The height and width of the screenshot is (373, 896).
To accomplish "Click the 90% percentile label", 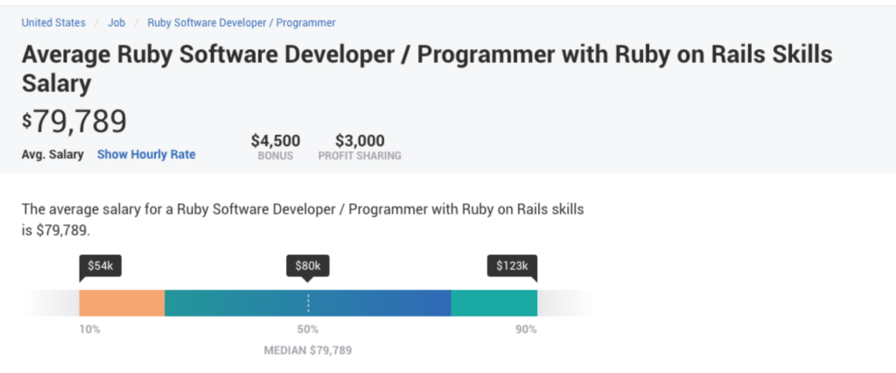I will pos(526,329).
